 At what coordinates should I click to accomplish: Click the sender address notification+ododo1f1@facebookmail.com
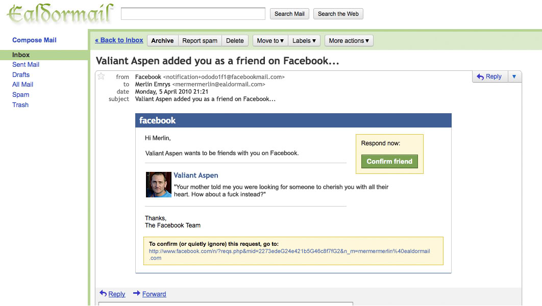(x=224, y=77)
